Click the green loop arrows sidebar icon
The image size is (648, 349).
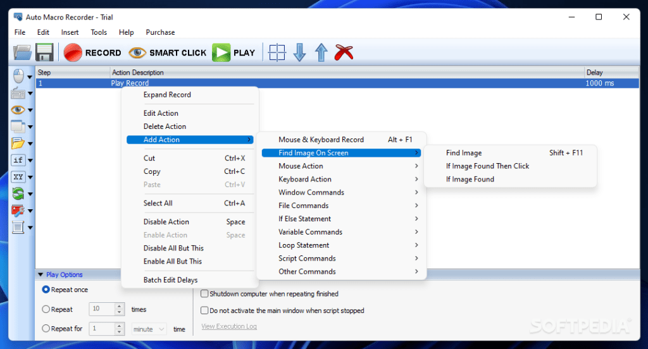pos(18,193)
